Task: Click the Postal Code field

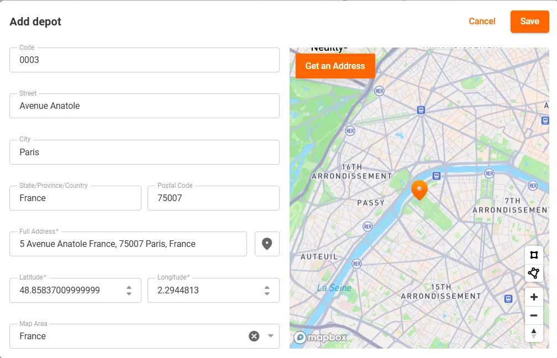Action: (213, 198)
